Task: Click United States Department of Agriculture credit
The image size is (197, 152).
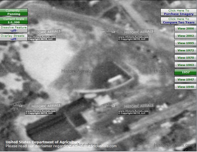Action: tap(43, 142)
